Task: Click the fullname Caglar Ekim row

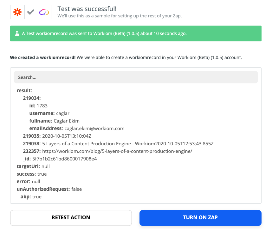Action: [x=54, y=121]
